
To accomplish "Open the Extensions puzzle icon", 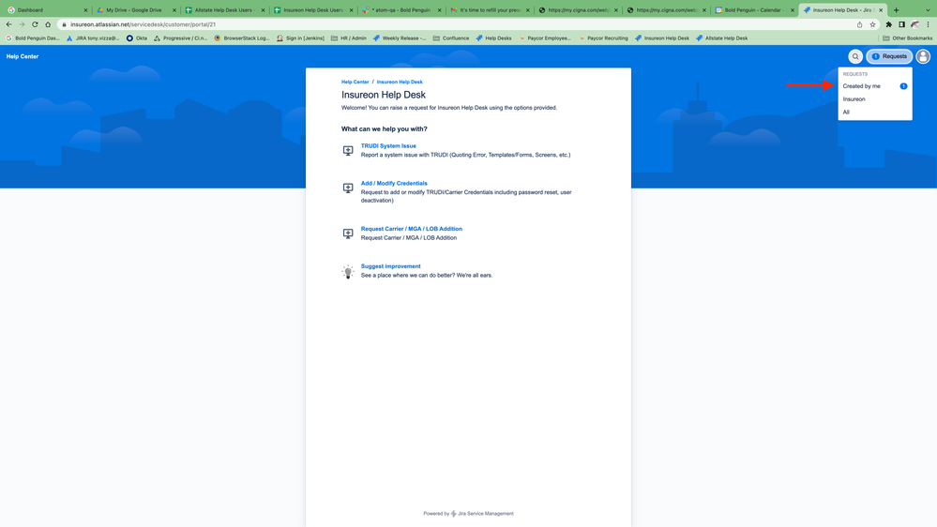I will pyautogui.click(x=888, y=24).
